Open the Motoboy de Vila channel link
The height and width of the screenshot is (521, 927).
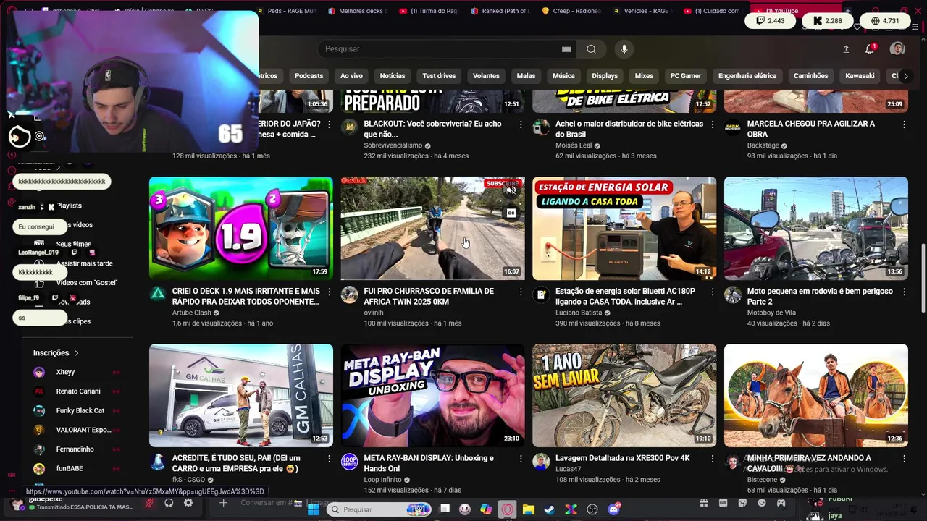pos(771,313)
